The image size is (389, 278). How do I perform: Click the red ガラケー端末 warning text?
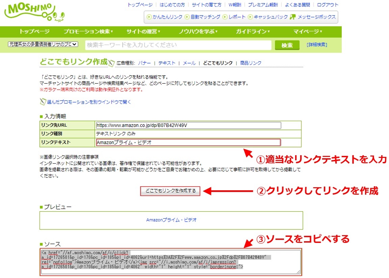point(92,89)
